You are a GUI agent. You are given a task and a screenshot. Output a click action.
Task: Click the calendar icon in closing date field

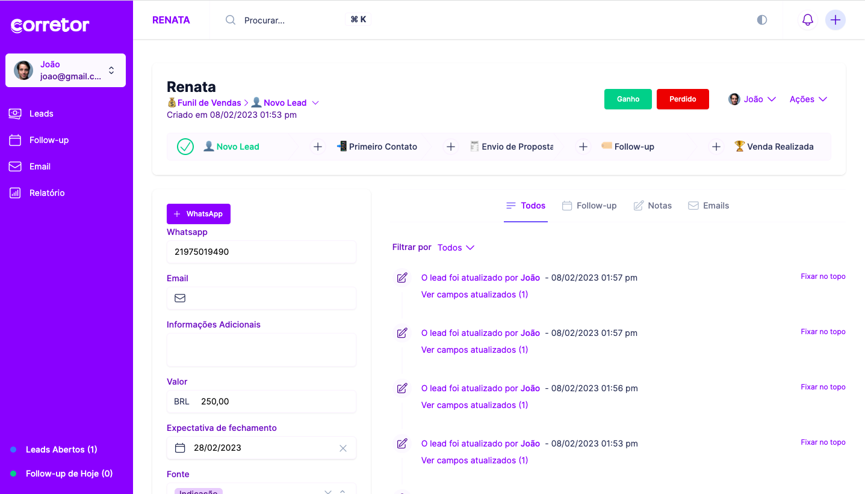[x=180, y=448]
